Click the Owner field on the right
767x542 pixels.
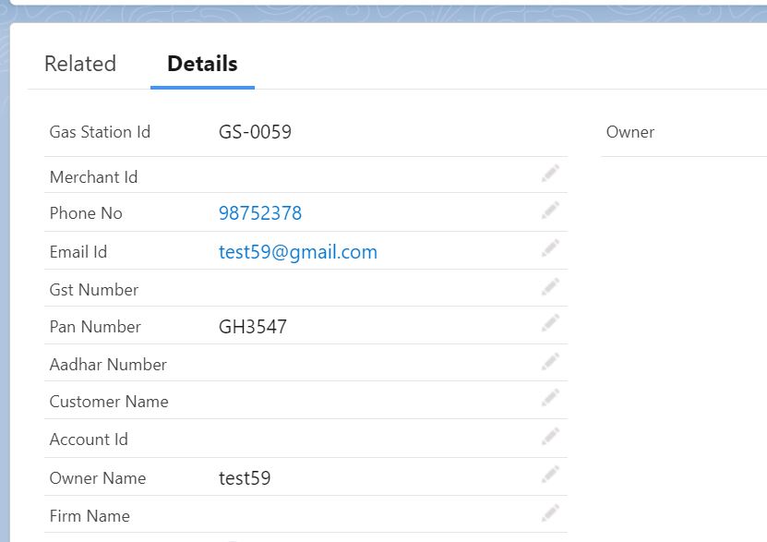pyautogui.click(x=630, y=132)
